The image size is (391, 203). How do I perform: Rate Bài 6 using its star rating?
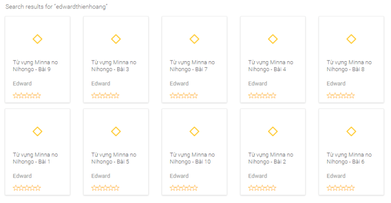point(341,188)
